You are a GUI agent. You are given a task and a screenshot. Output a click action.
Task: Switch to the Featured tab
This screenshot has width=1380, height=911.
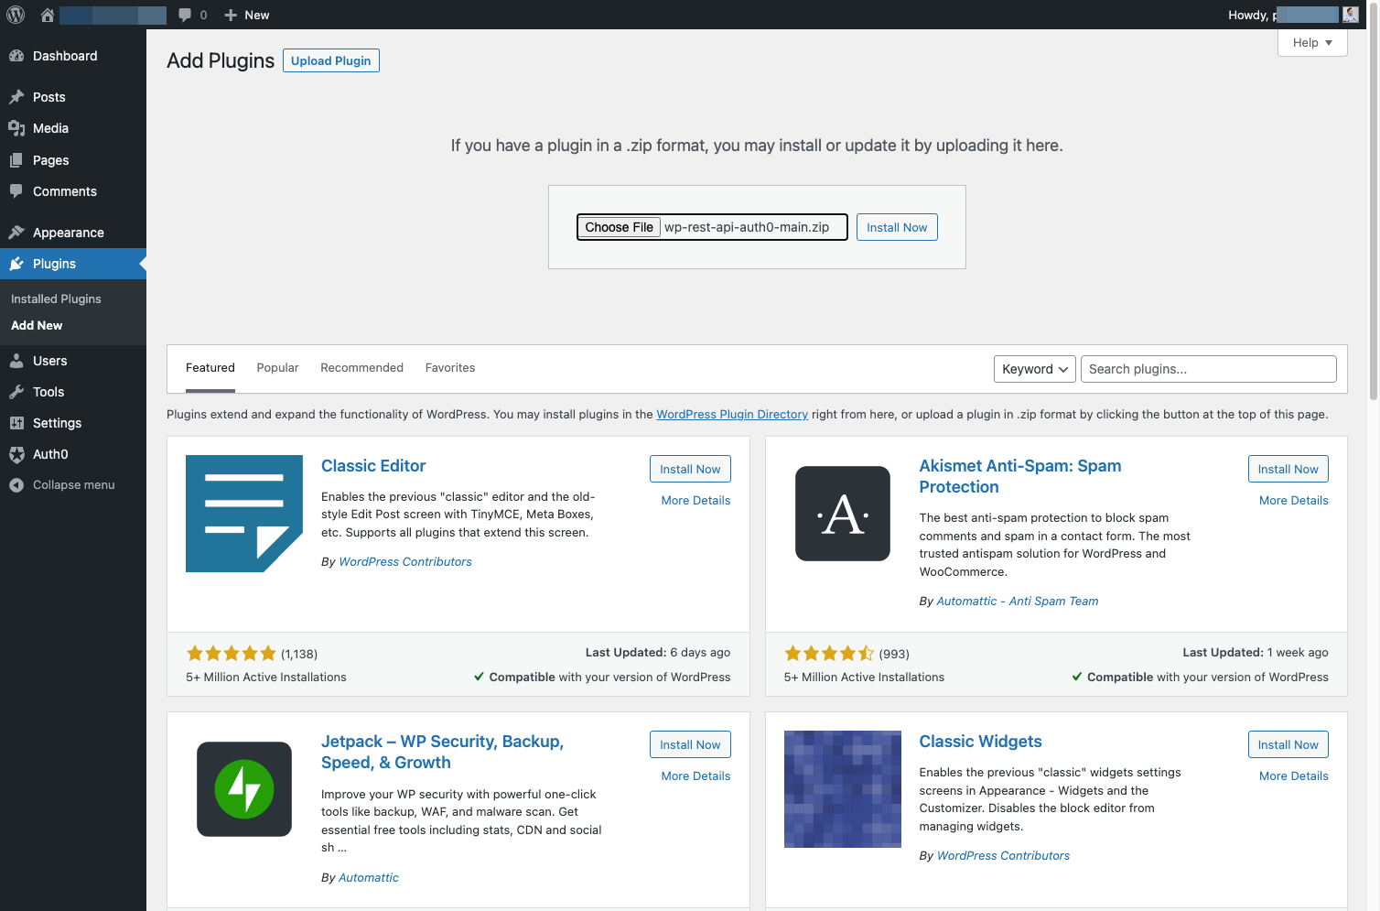[x=210, y=368]
